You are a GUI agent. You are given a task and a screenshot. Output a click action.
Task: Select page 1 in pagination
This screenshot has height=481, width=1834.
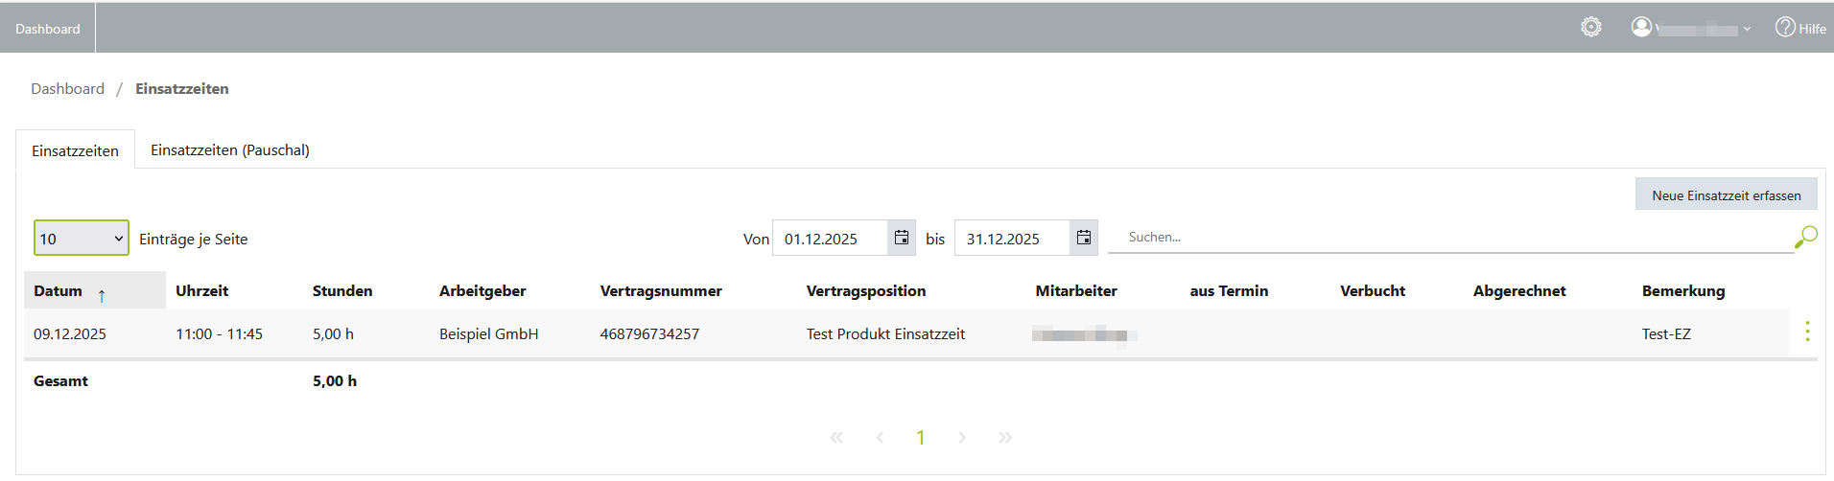[x=921, y=437]
